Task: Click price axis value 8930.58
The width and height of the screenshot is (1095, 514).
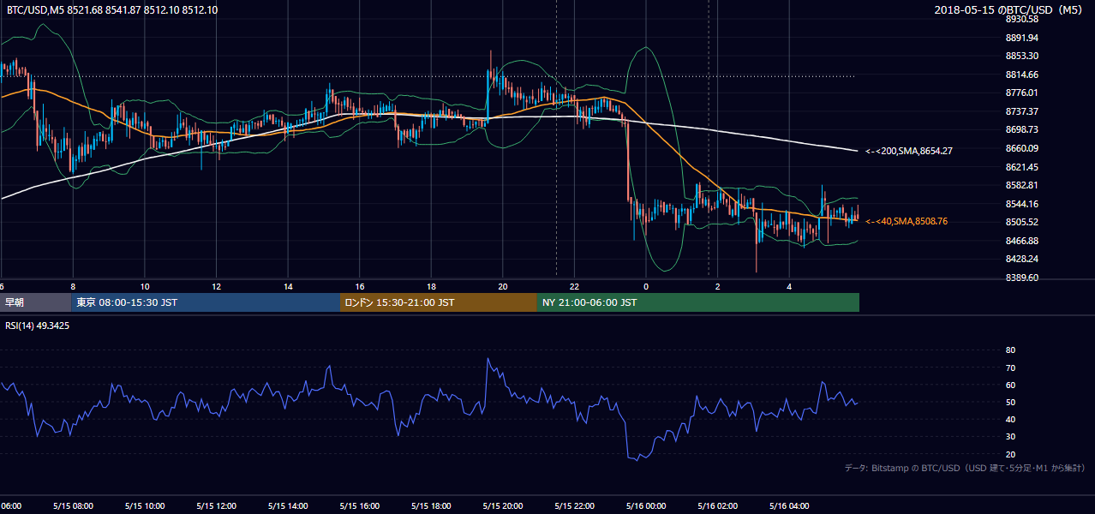Action: (1021, 19)
